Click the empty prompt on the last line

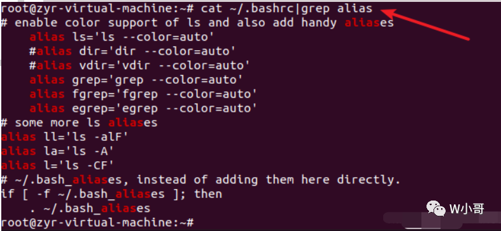pos(97,222)
